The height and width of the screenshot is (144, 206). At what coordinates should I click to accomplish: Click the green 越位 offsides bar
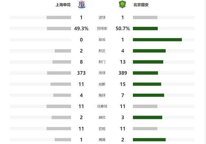[147, 118]
